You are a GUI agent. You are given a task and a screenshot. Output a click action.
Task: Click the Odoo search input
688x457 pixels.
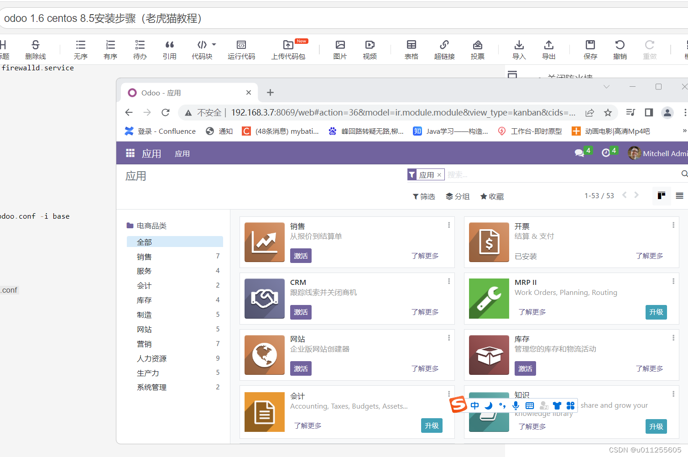[x=562, y=175]
